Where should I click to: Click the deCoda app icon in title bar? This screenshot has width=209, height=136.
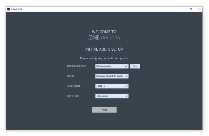[9, 9]
